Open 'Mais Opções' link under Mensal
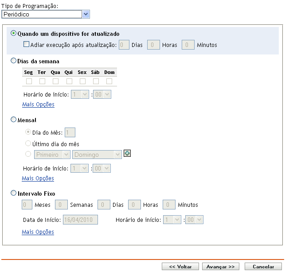The height and width of the screenshot is (271, 285). 38,178
